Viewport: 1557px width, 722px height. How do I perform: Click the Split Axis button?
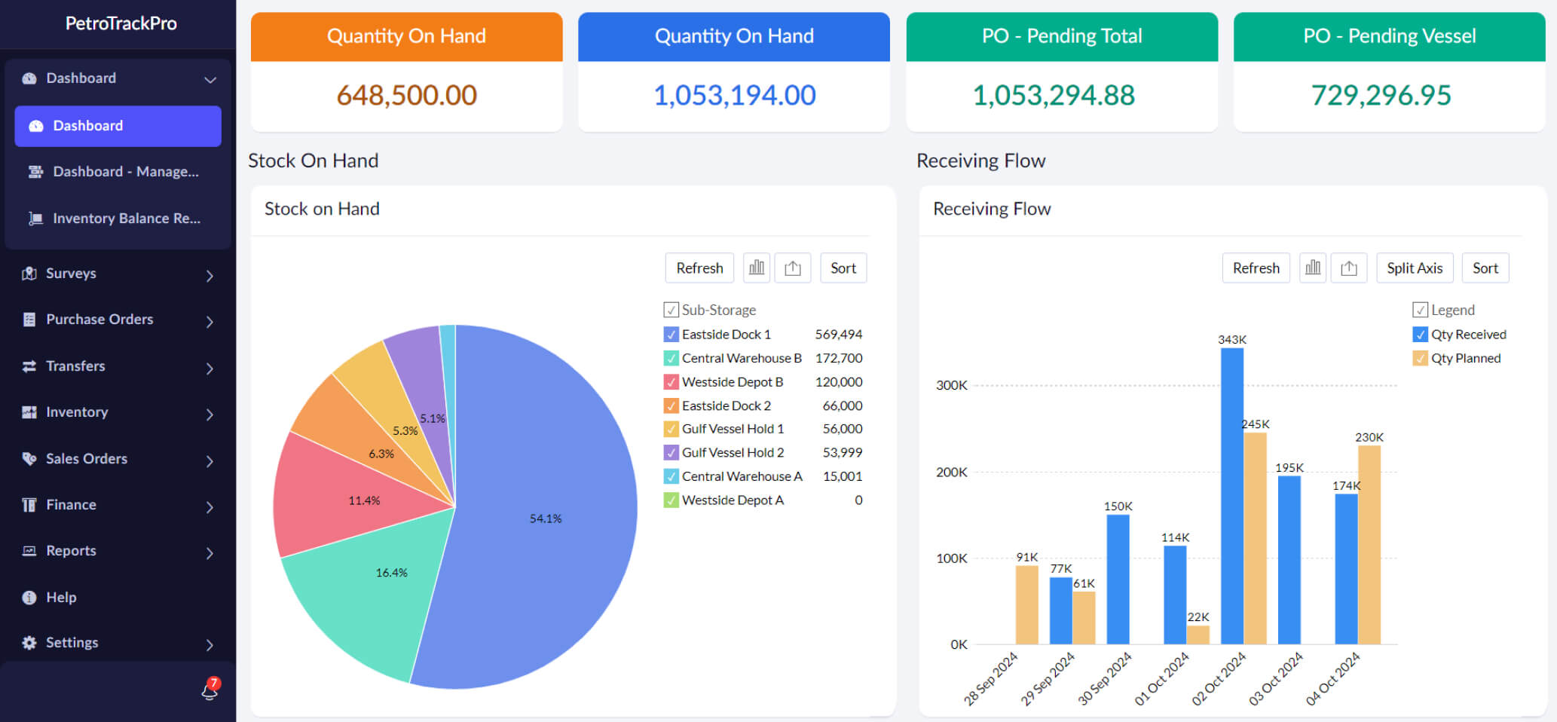point(1415,268)
